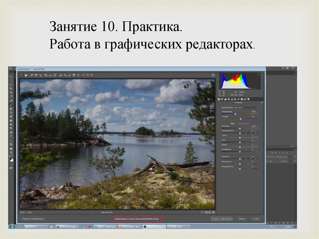Image resolution: width=319 pixels, height=239 pixels.
Task: Open the zoom level dropdown below preview
Action: pyautogui.click(x=31, y=212)
